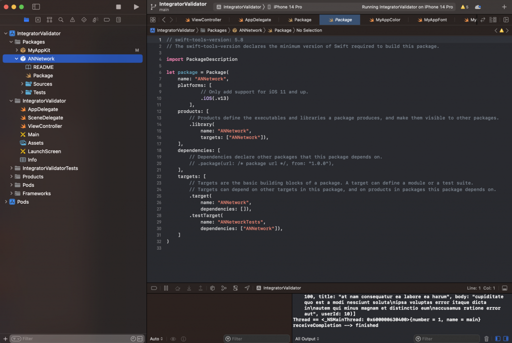
Task: Select the Info plist file
Action: click(x=32, y=160)
